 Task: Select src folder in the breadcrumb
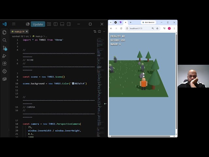27,36
